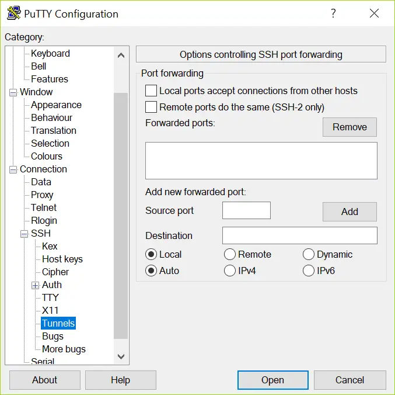Click the Add forwarded port button
Screen dimensions: 395x395
[x=349, y=212]
